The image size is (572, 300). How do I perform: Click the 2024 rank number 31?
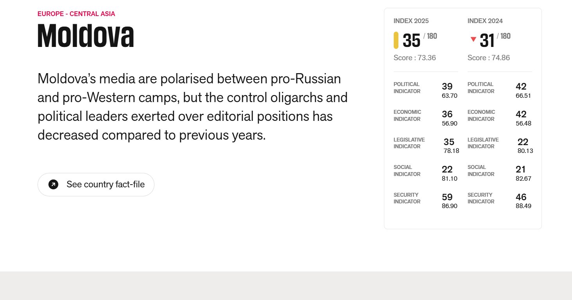(487, 41)
